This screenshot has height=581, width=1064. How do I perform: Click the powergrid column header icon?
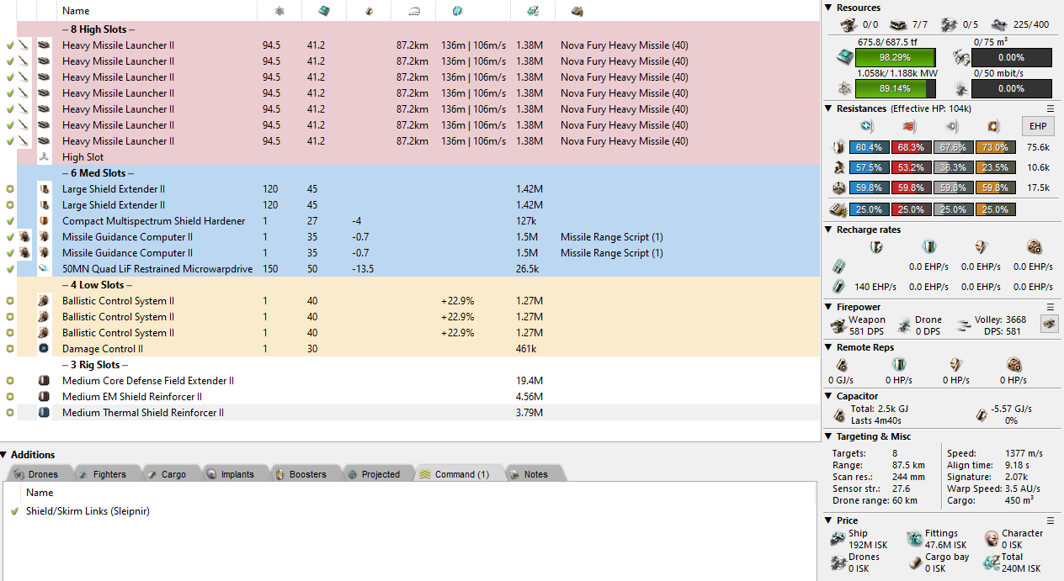pyautogui.click(x=279, y=11)
